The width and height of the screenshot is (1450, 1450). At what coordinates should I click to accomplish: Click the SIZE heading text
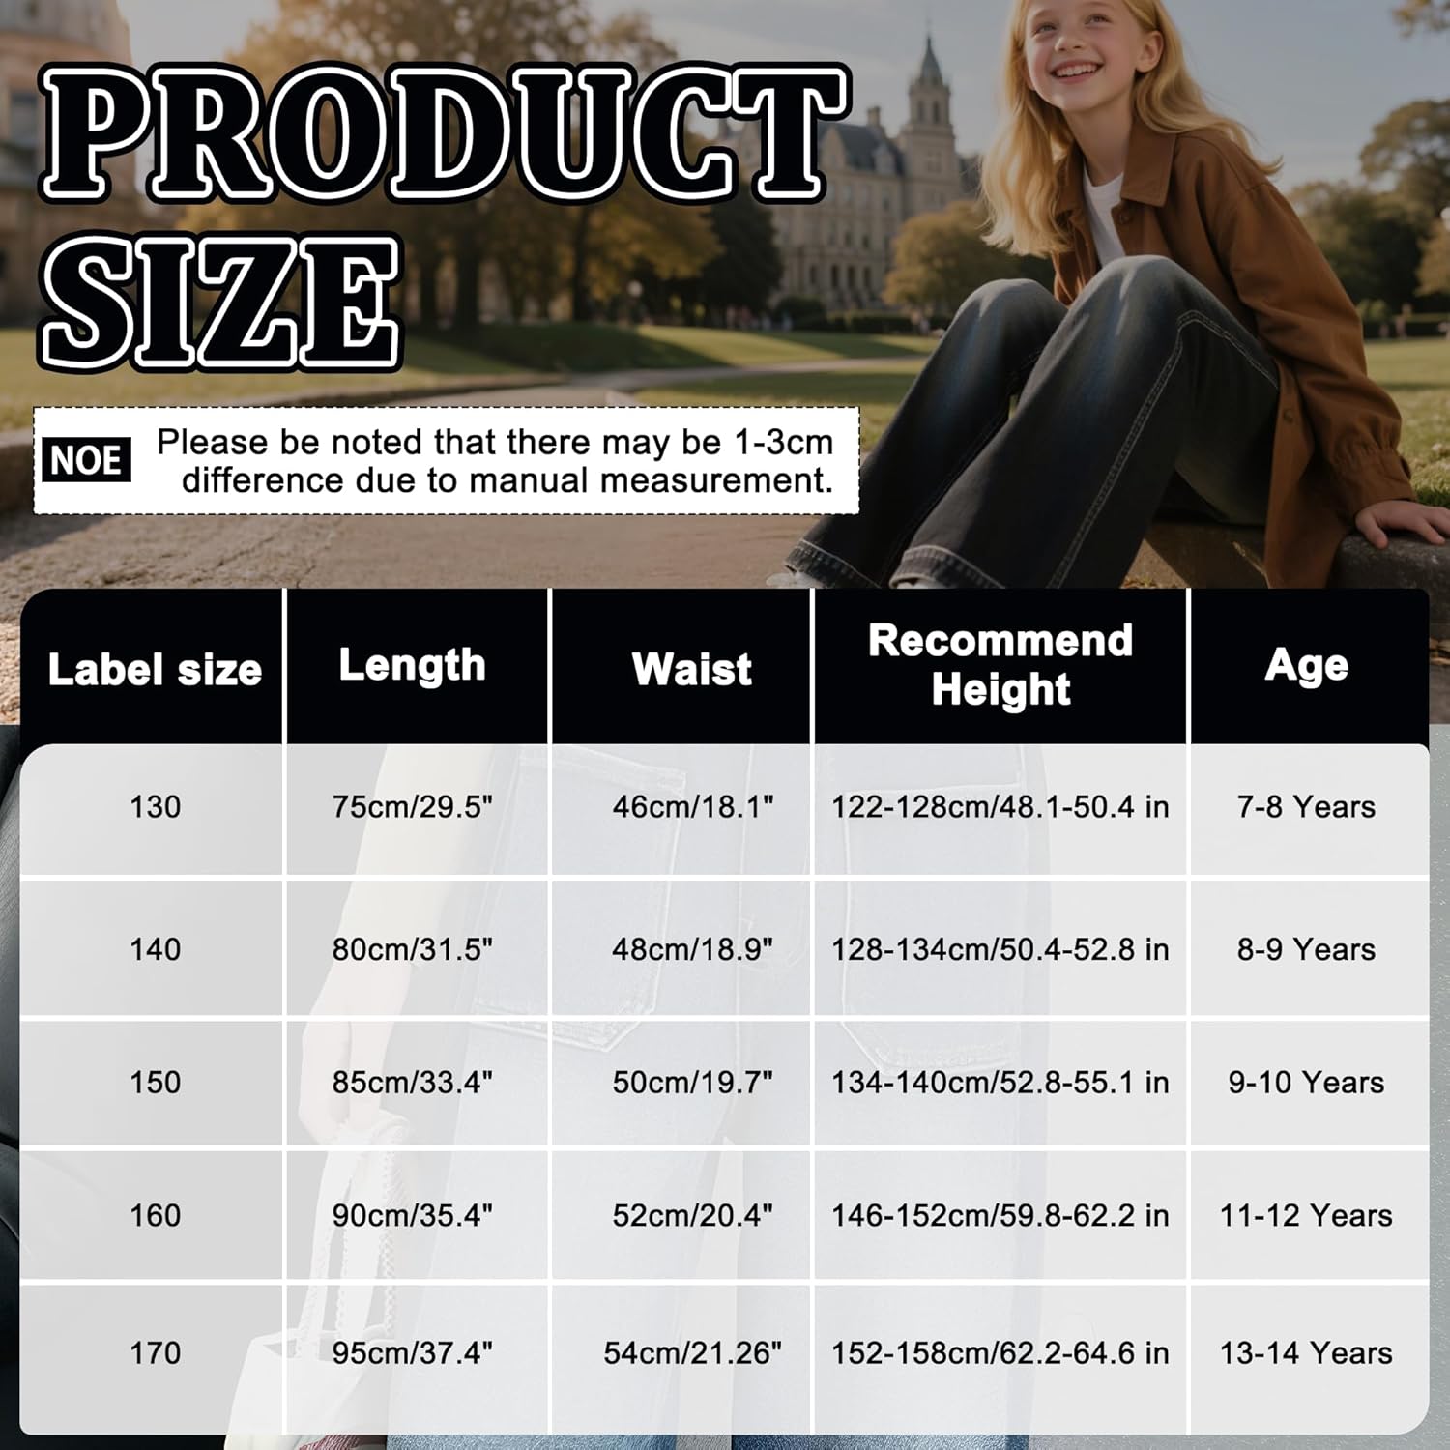[x=219, y=303]
